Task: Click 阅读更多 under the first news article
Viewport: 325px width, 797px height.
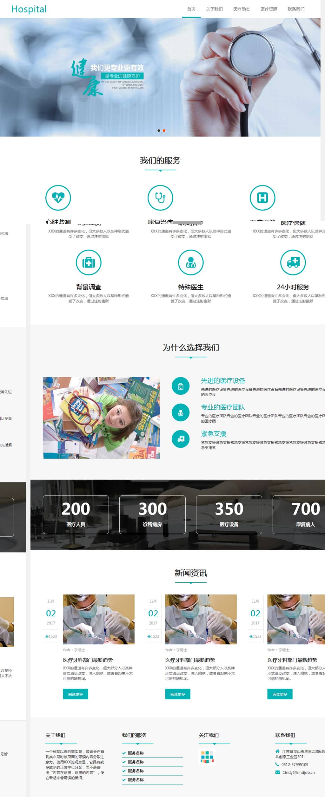Action: coord(76,694)
